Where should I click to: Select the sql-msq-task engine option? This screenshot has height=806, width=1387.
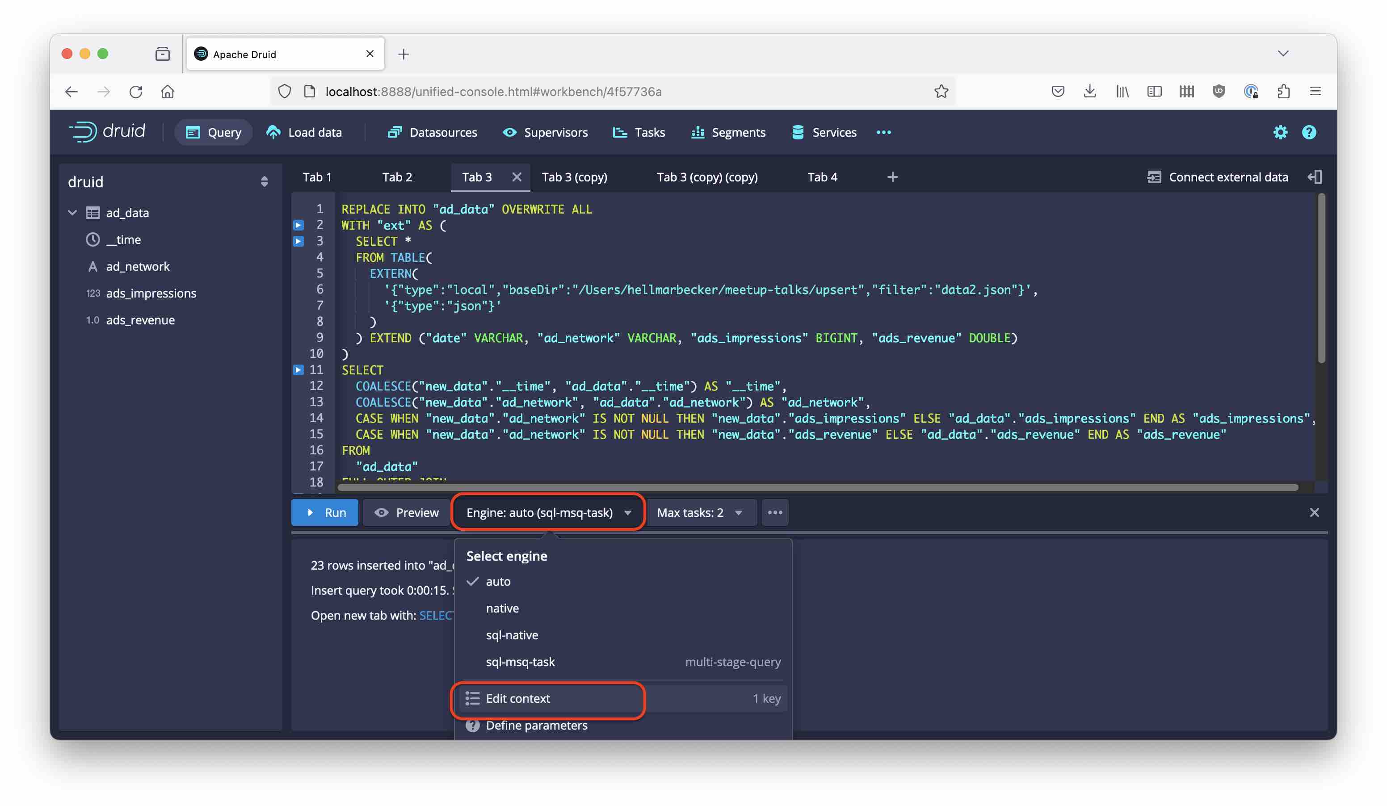520,662
